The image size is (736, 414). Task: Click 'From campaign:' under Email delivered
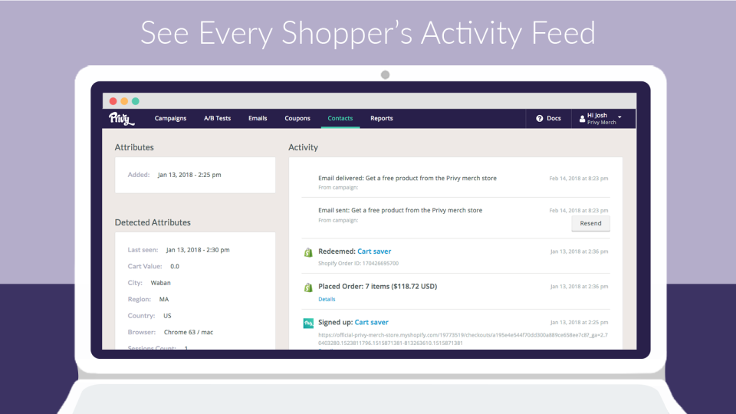coord(338,187)
